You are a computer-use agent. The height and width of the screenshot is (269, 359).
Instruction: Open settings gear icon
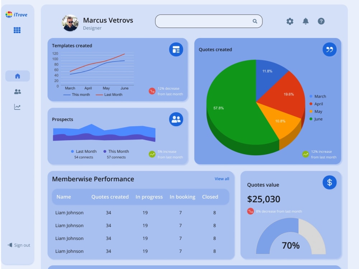tap(290, 21)
